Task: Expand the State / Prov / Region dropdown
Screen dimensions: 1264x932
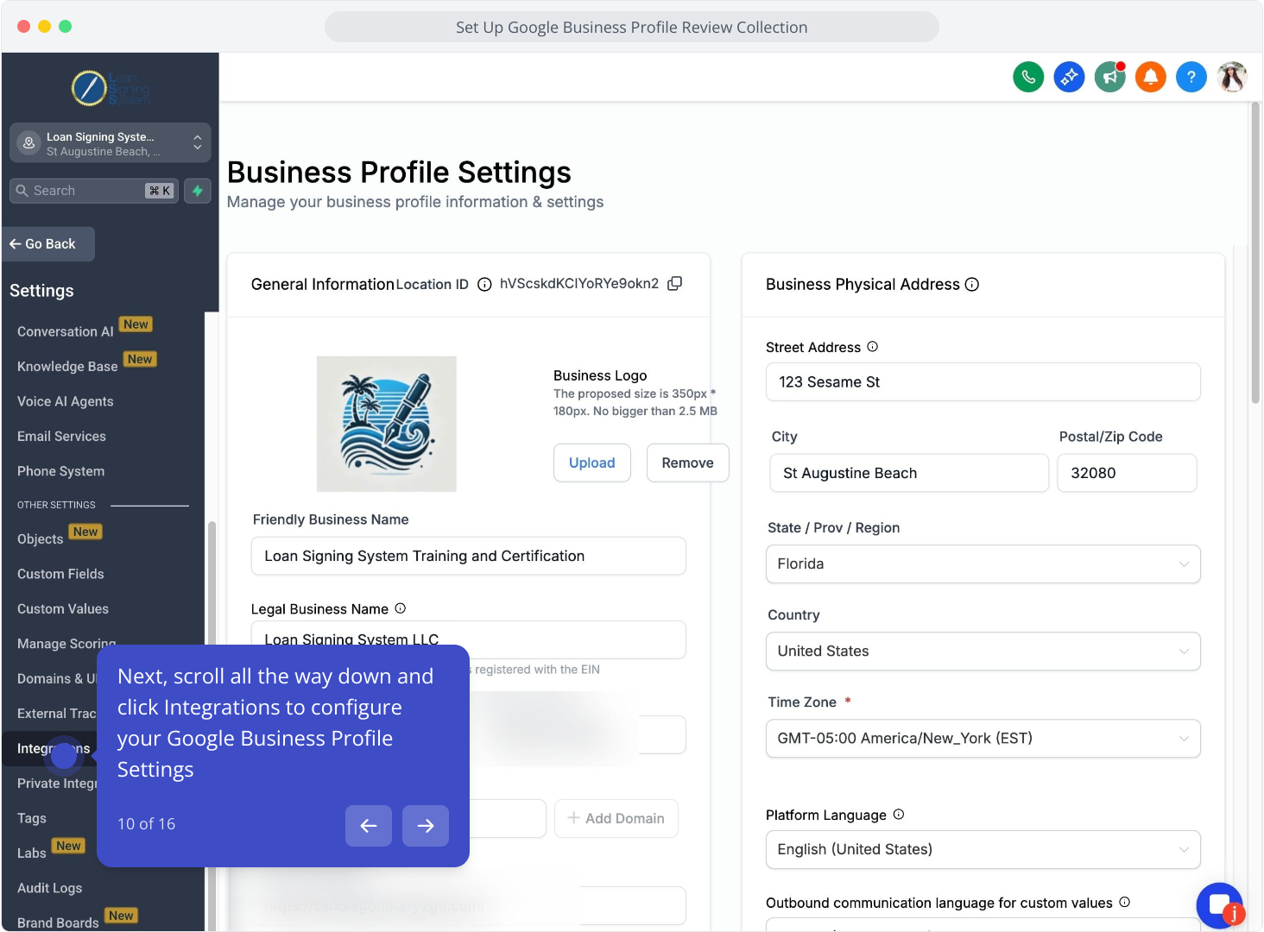Action: click(x=983, y=564)
